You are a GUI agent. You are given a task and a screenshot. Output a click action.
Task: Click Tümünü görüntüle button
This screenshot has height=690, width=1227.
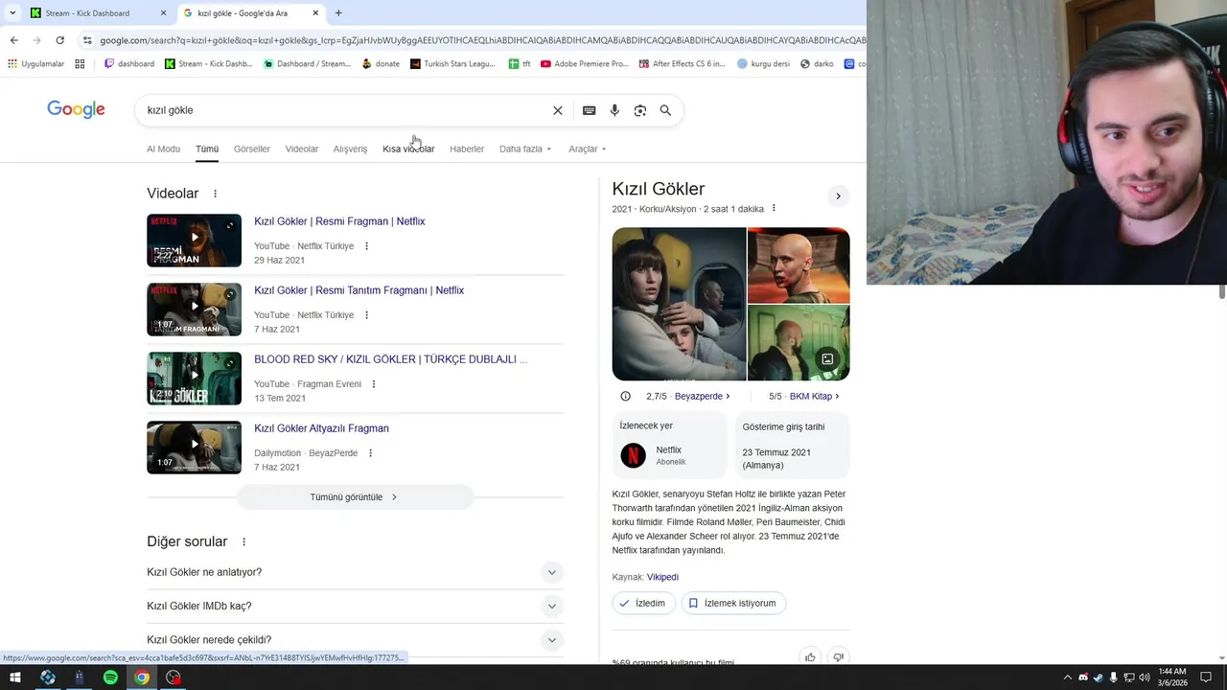pos(355,497)
